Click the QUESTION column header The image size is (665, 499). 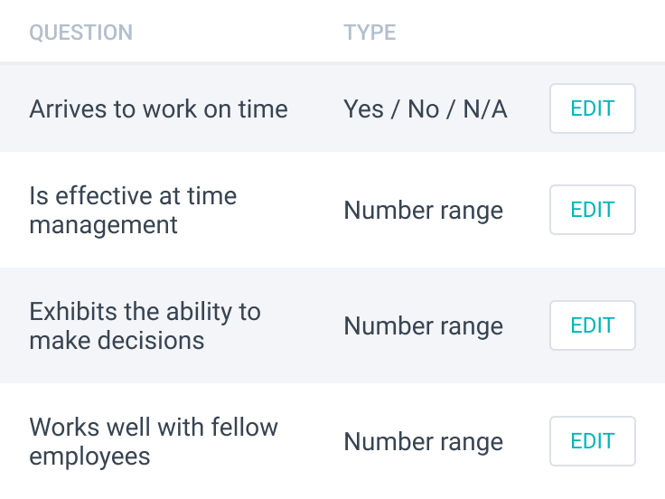coord(80,33)
